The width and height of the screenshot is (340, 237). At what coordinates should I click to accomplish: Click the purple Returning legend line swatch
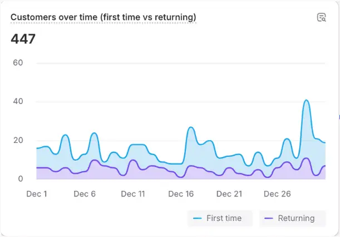(x=269, y=218)
